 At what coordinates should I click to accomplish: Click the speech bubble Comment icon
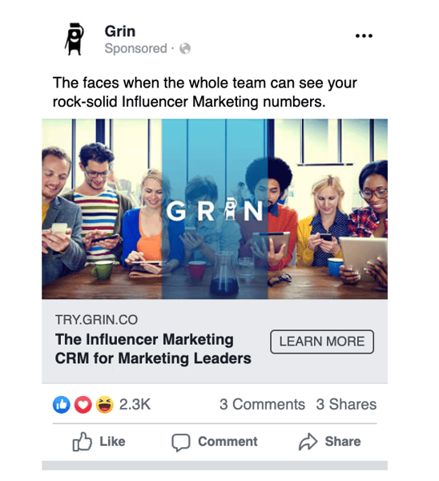click(181, 443)
